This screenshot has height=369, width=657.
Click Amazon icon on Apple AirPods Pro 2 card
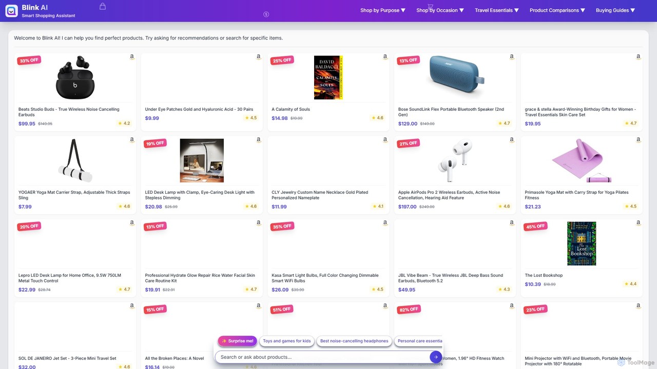click(512, 140)
